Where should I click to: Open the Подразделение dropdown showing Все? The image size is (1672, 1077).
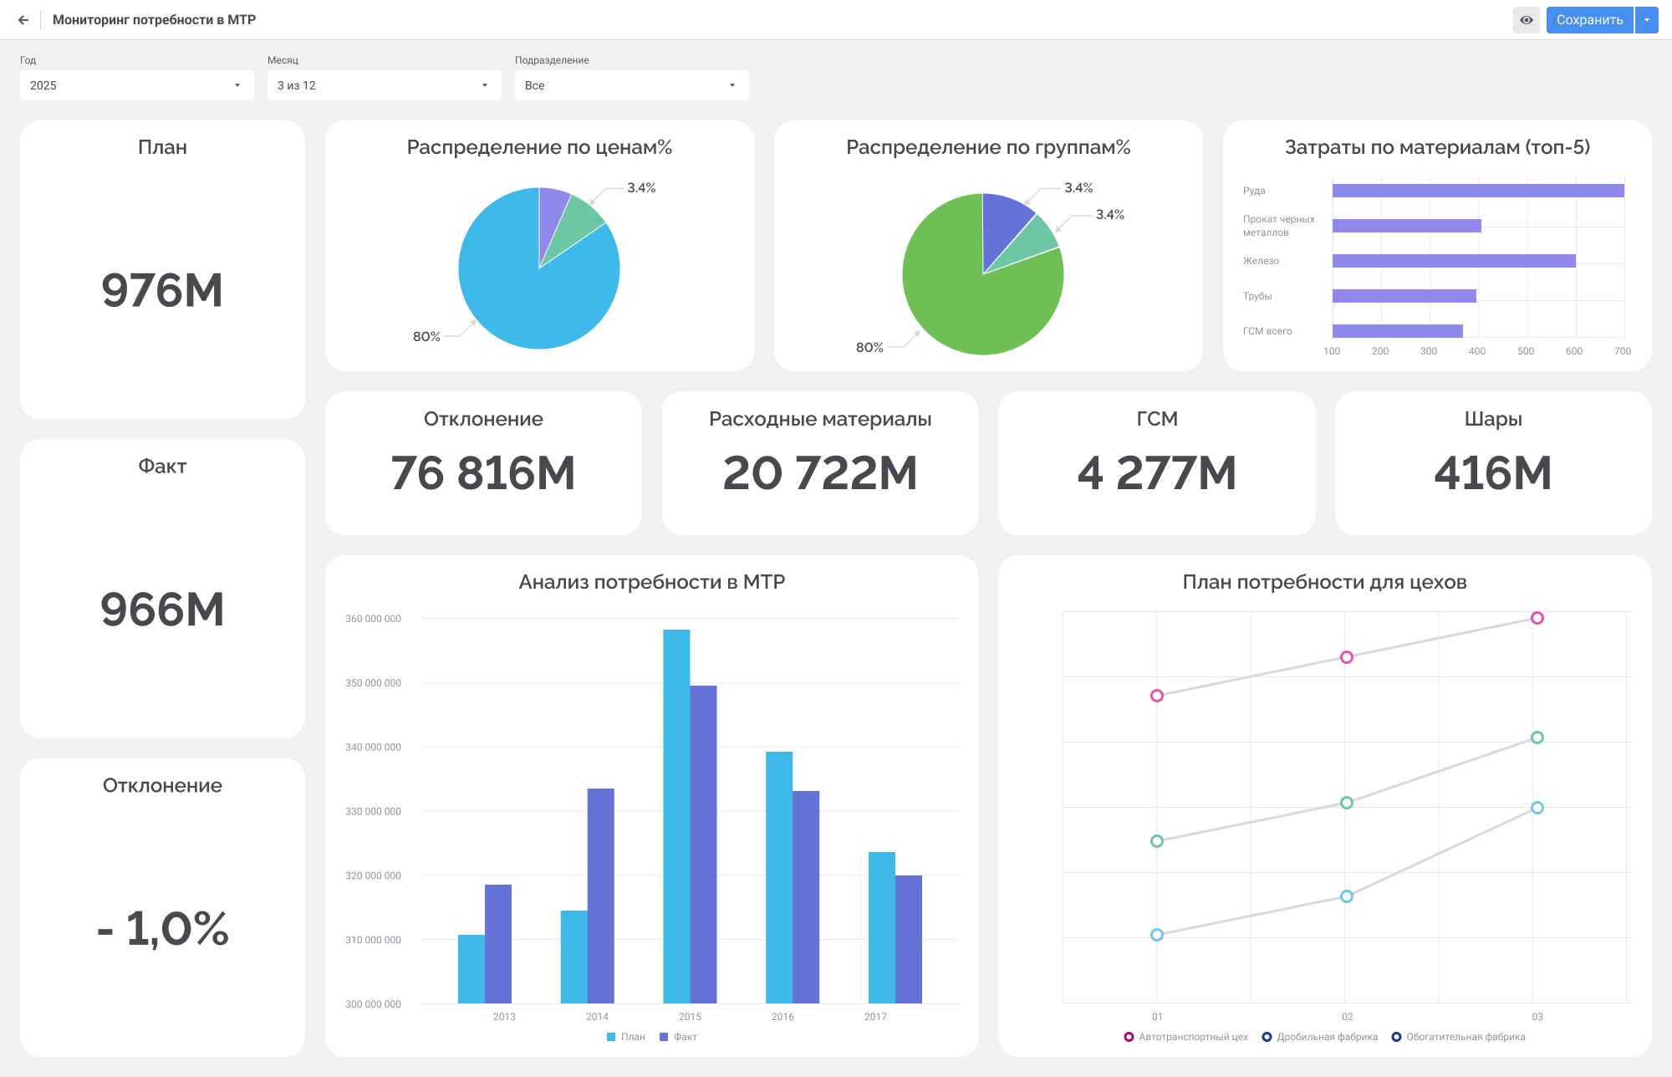(631, 85)
